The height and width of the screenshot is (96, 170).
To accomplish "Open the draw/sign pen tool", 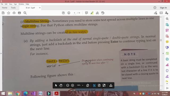I will tap(97, 13).
